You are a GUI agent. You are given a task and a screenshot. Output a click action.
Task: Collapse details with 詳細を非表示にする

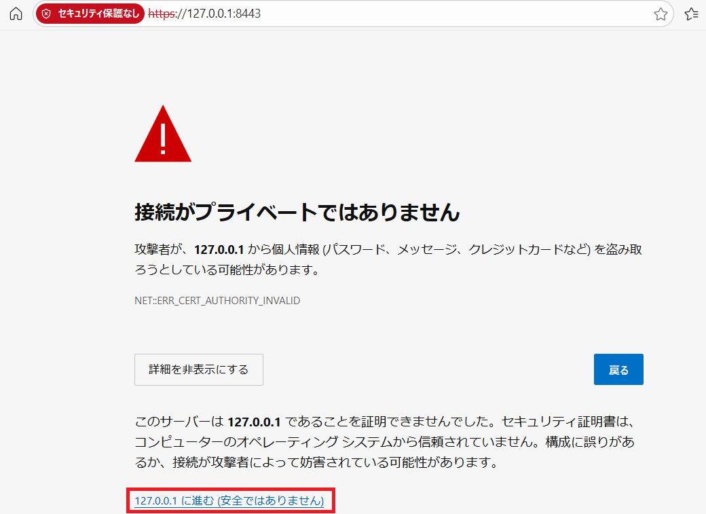[199, 369]
